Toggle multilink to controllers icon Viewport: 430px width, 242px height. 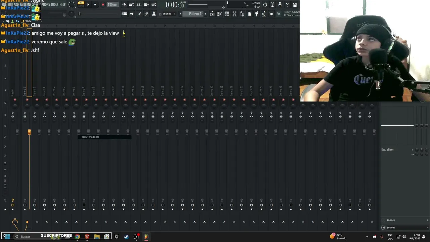tap(154, 14)
